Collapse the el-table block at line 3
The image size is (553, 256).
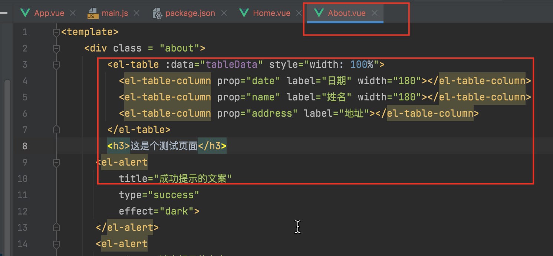coord(56,64)
